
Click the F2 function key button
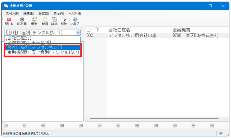(24, 126)
